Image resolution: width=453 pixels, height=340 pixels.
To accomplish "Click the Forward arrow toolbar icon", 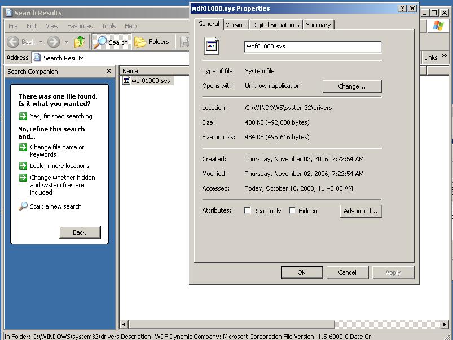I will (54, 42).
